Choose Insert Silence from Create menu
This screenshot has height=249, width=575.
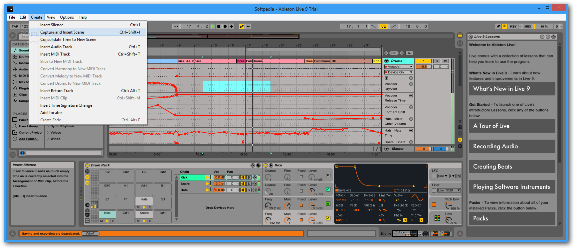[88, 25]
